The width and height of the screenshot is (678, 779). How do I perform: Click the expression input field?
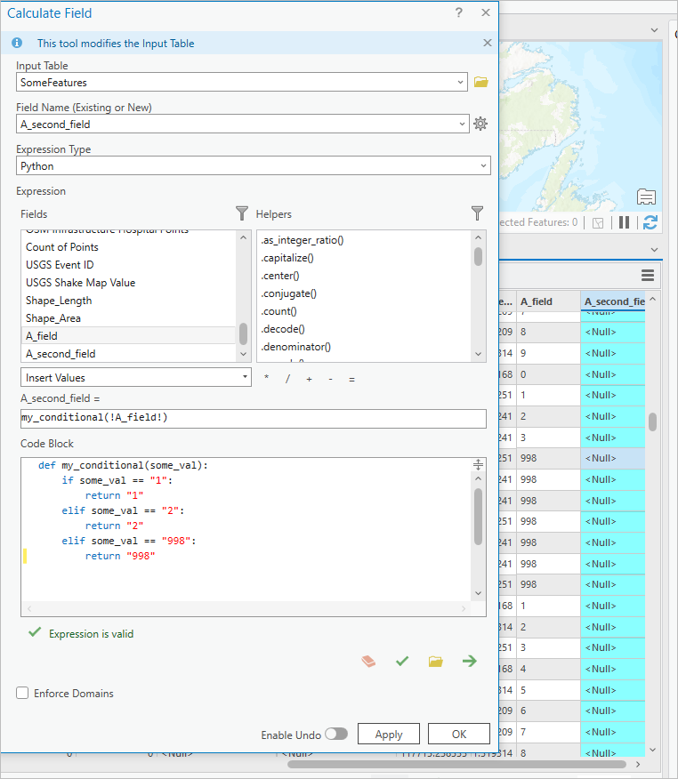coord(253,419)
